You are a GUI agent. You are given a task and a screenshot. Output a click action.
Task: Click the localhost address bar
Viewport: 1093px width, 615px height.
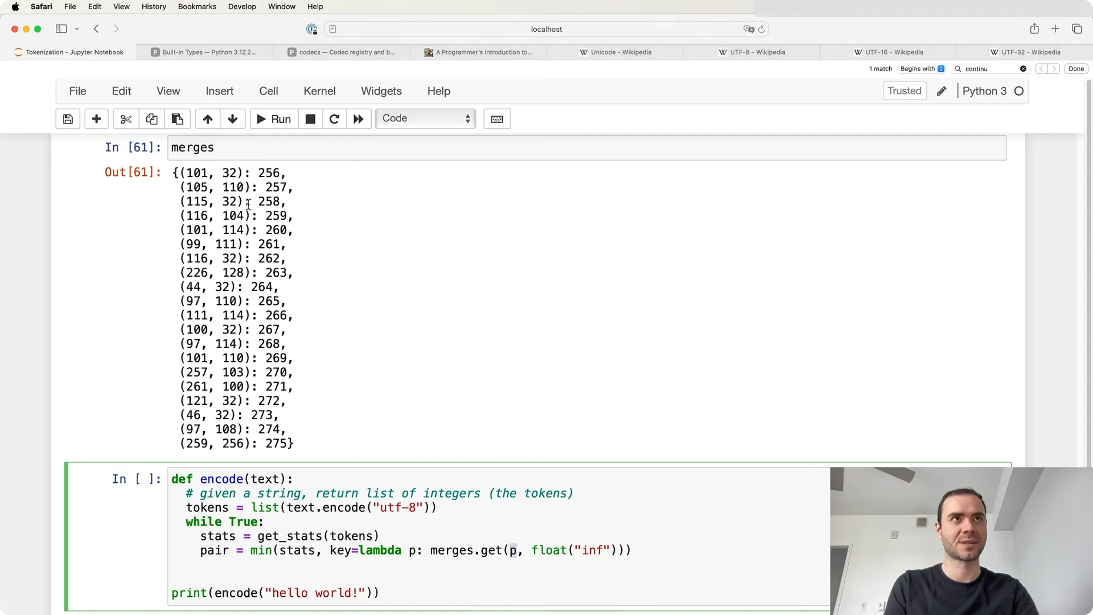tap(546, 29)
